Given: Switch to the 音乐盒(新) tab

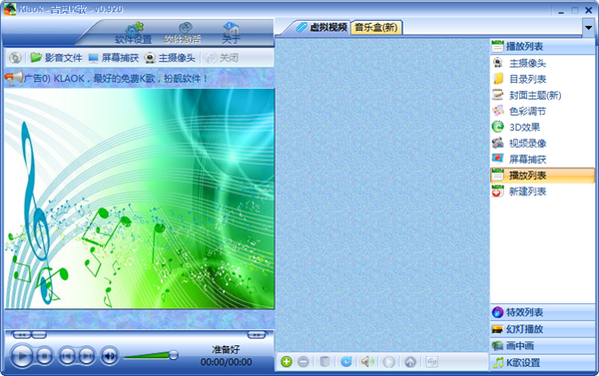Looking at the screenshot, I should coord(376,28).
